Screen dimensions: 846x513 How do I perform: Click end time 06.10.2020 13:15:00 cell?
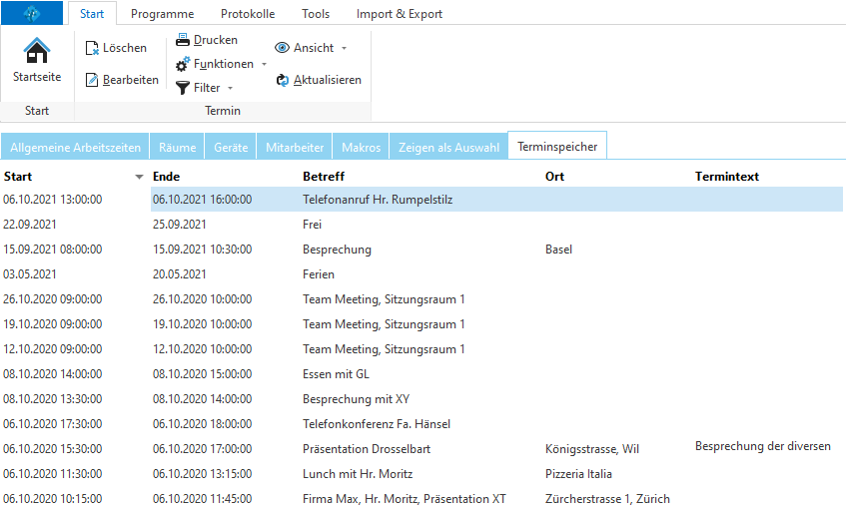click(202, 474)
